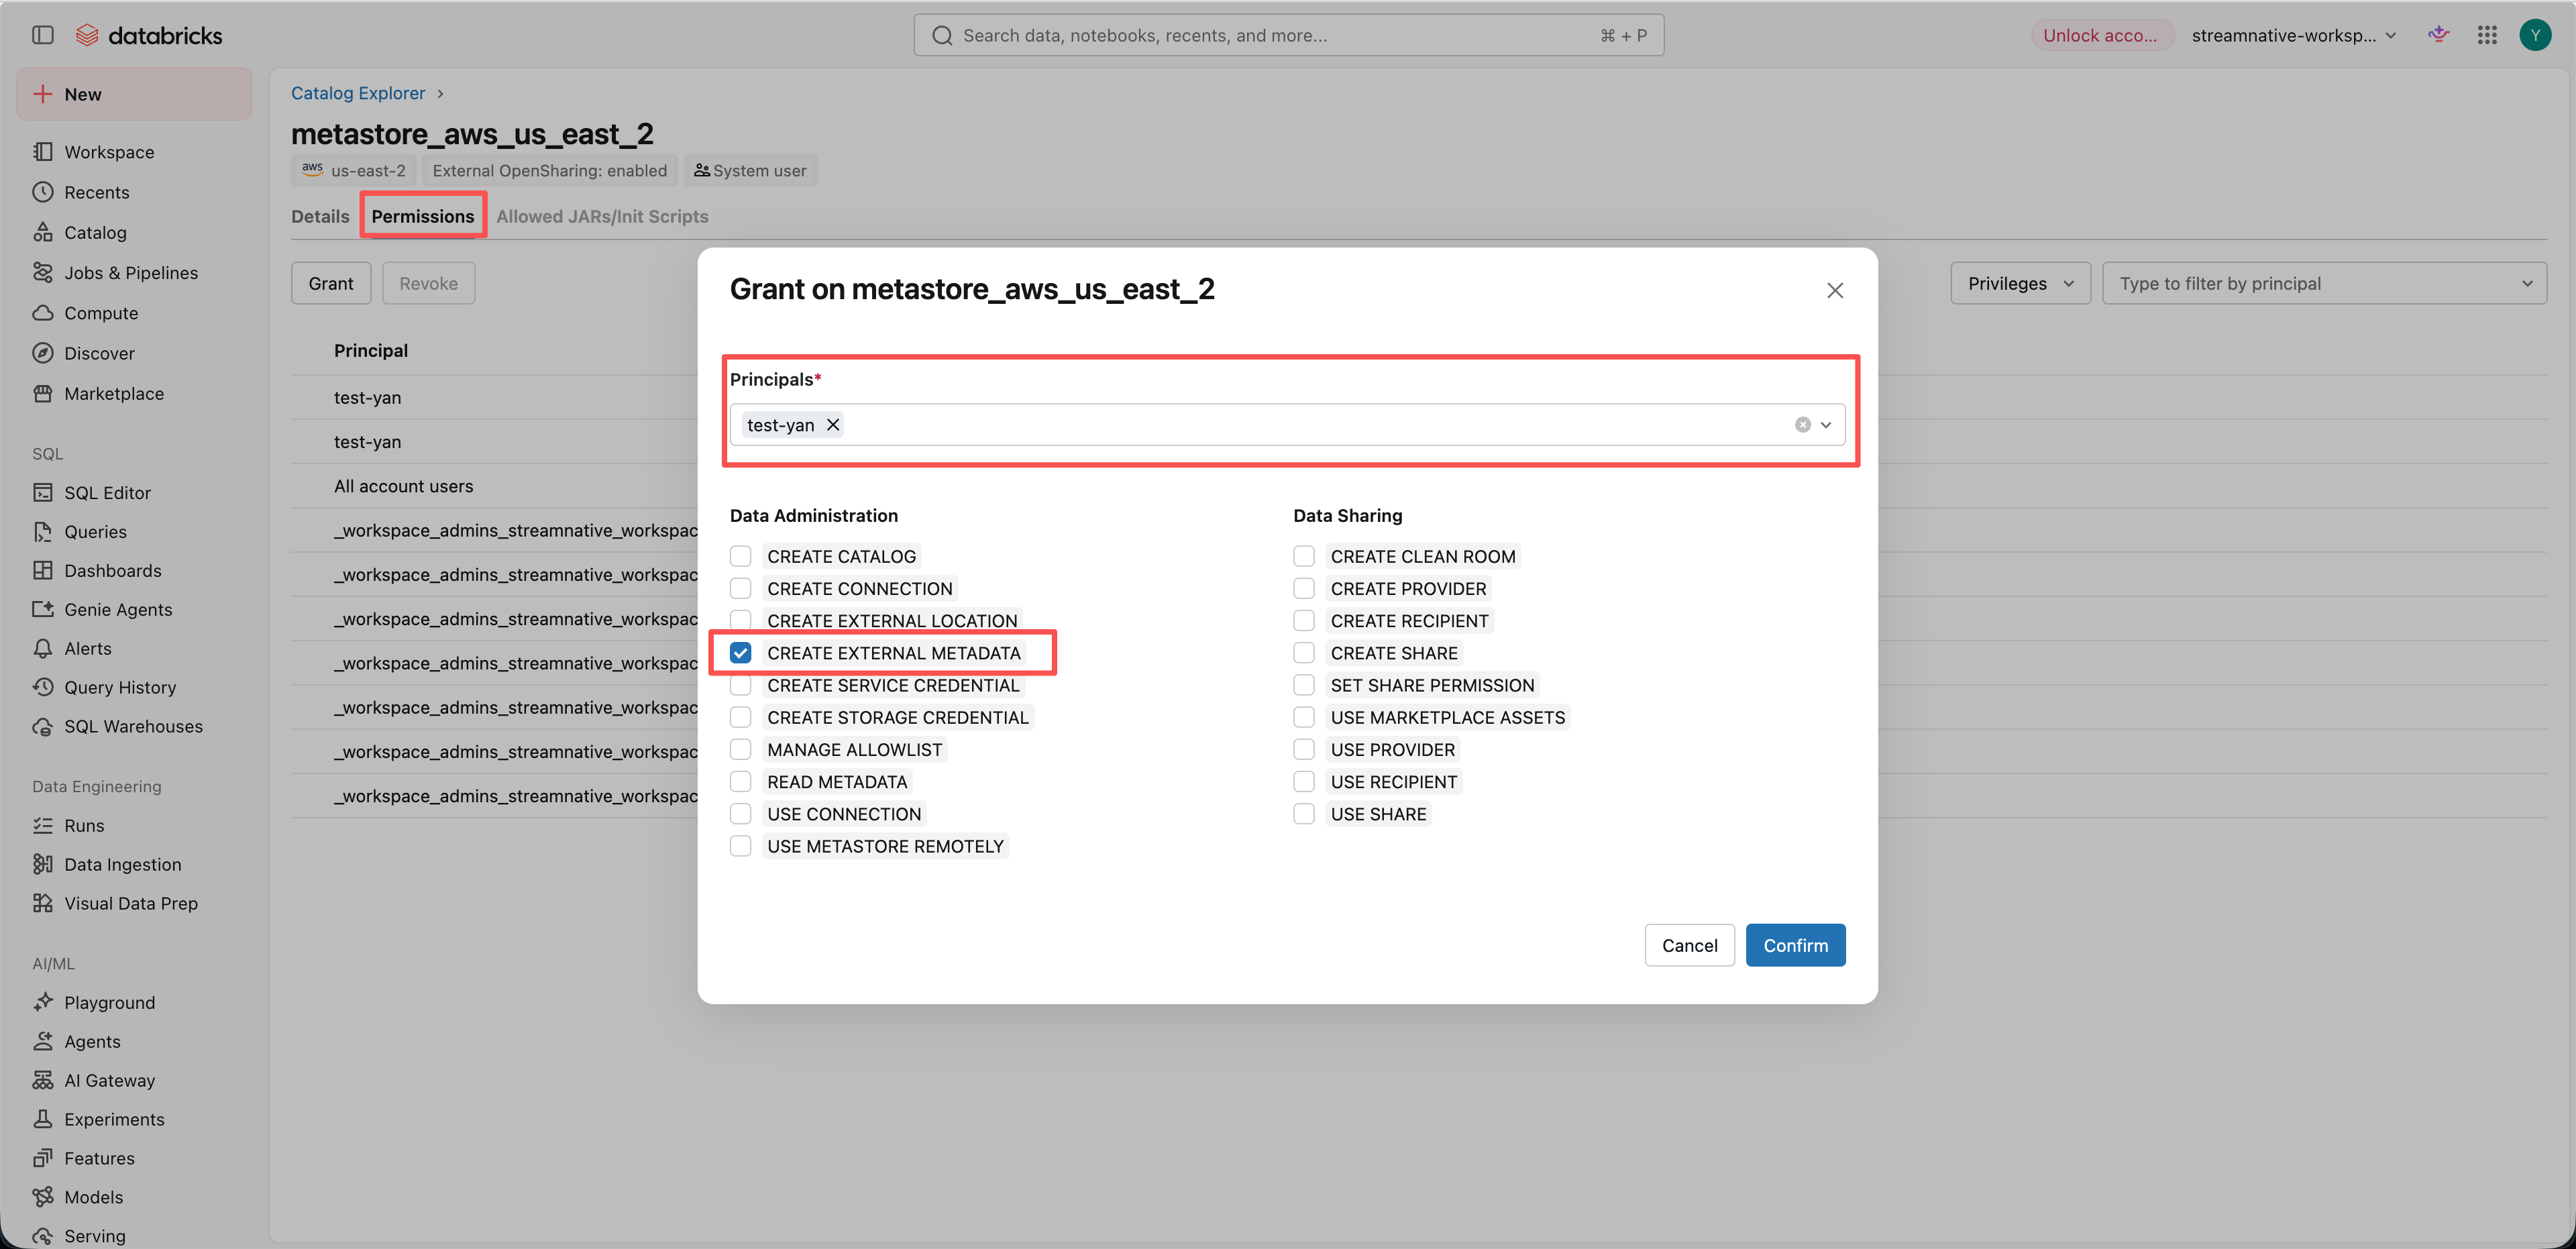2576x1249 pixels.
Task: Follow the Catalog Explorer breadcrumb link
Action: point(358,93)
